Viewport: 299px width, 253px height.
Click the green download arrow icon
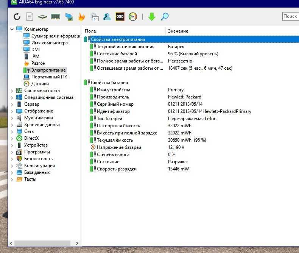[x=152, y=17]
